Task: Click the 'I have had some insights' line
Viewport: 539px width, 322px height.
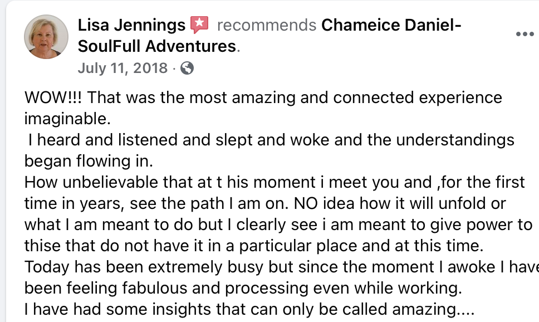Action: [x=249, y=309]
